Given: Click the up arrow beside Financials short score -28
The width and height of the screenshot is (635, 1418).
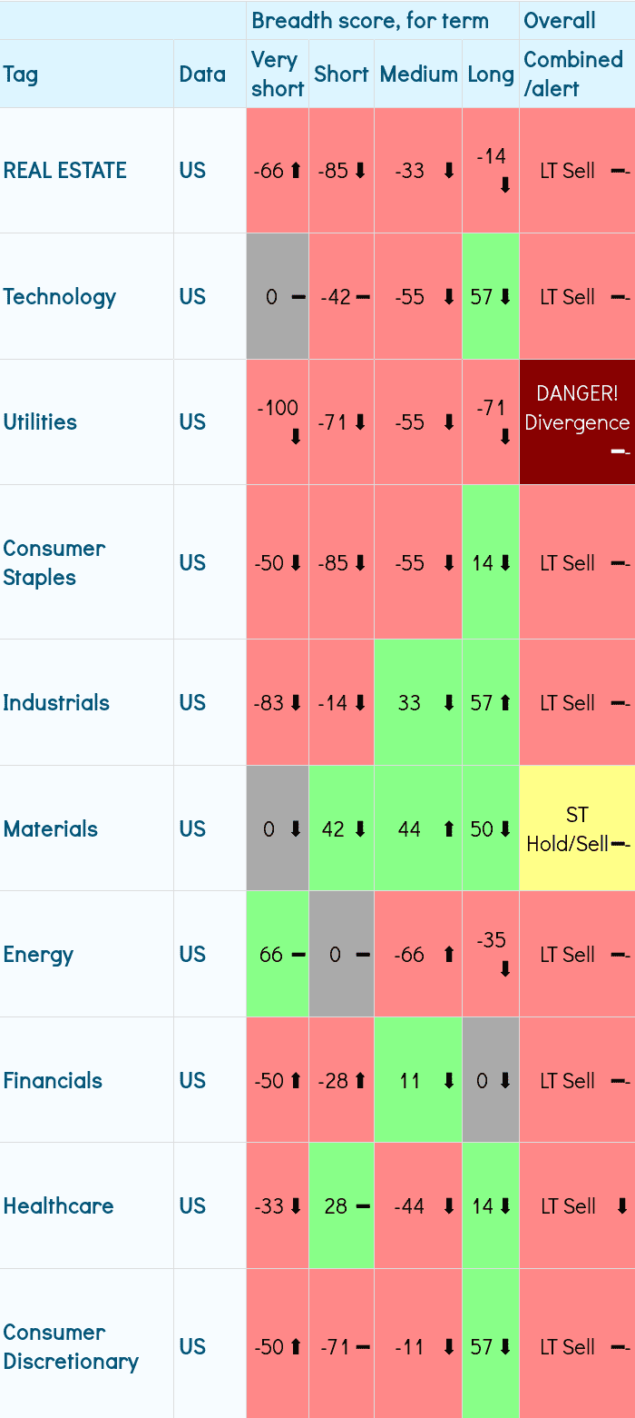Looking at the screenshot, I should pyautogui.click(x=360, y=1081).
